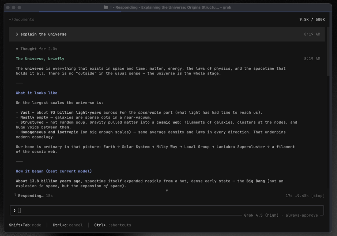Click the What it looks like heading
Image resolution: width=337 pixels, height=236 pixels.
pyautogui.click(x=37, y=93)
